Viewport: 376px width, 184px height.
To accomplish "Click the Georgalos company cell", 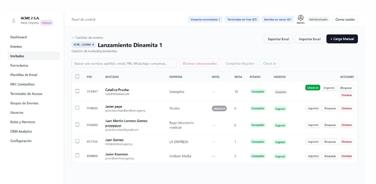I will coord(177,92).
